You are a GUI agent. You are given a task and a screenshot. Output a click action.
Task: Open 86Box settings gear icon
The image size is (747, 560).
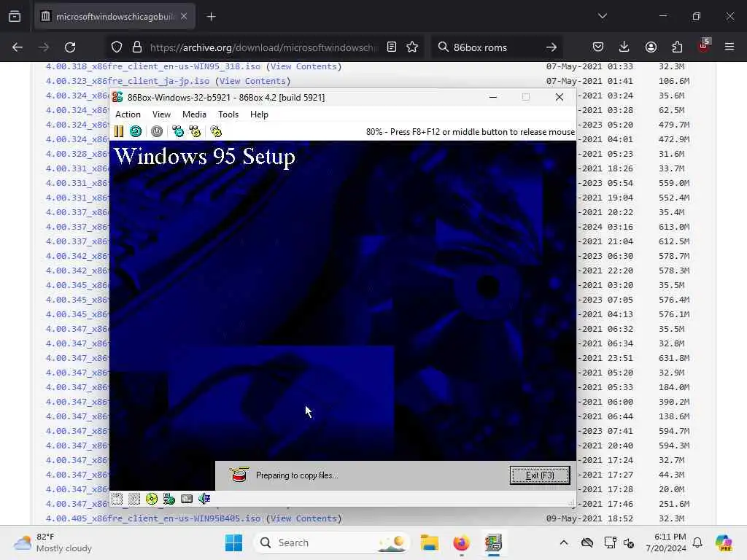tap(216, 131)
